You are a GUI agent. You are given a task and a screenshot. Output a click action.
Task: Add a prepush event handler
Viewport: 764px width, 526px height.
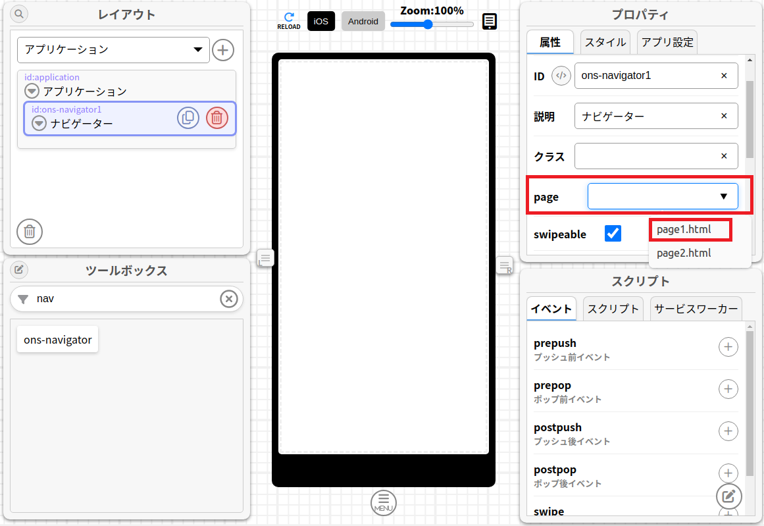pyautogui.click(x=728, y=347)
